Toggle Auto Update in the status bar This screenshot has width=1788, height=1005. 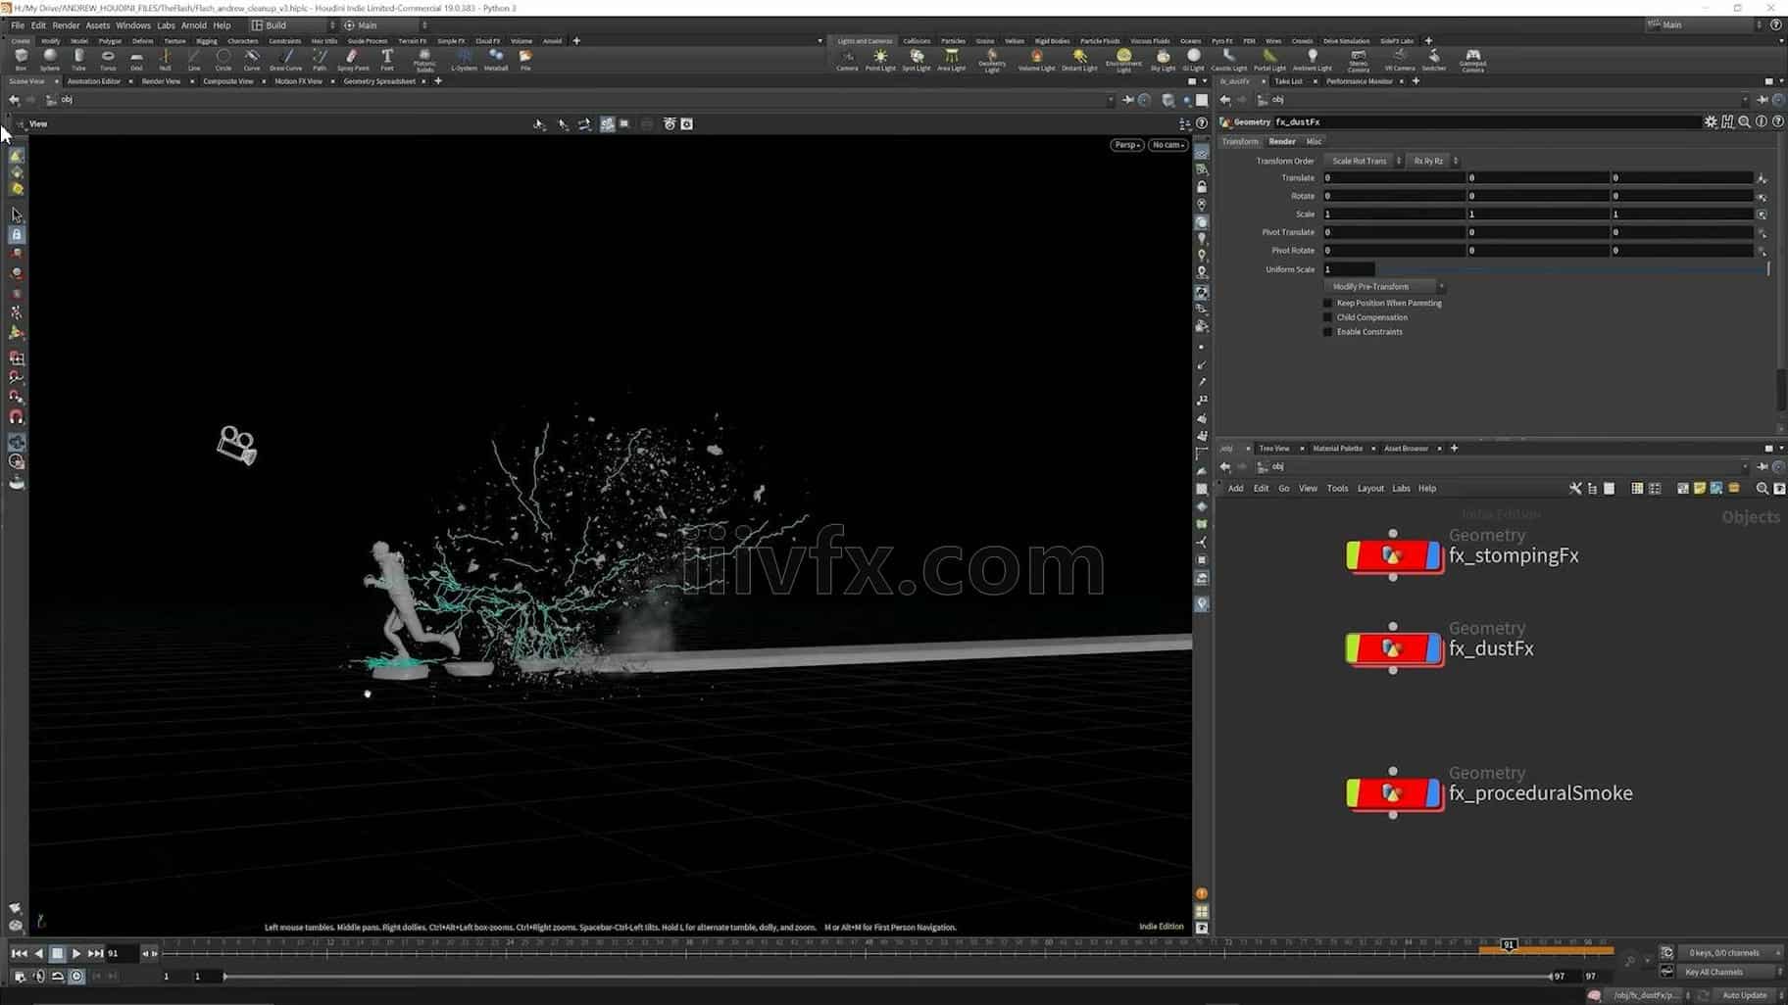pos(1747,995)
